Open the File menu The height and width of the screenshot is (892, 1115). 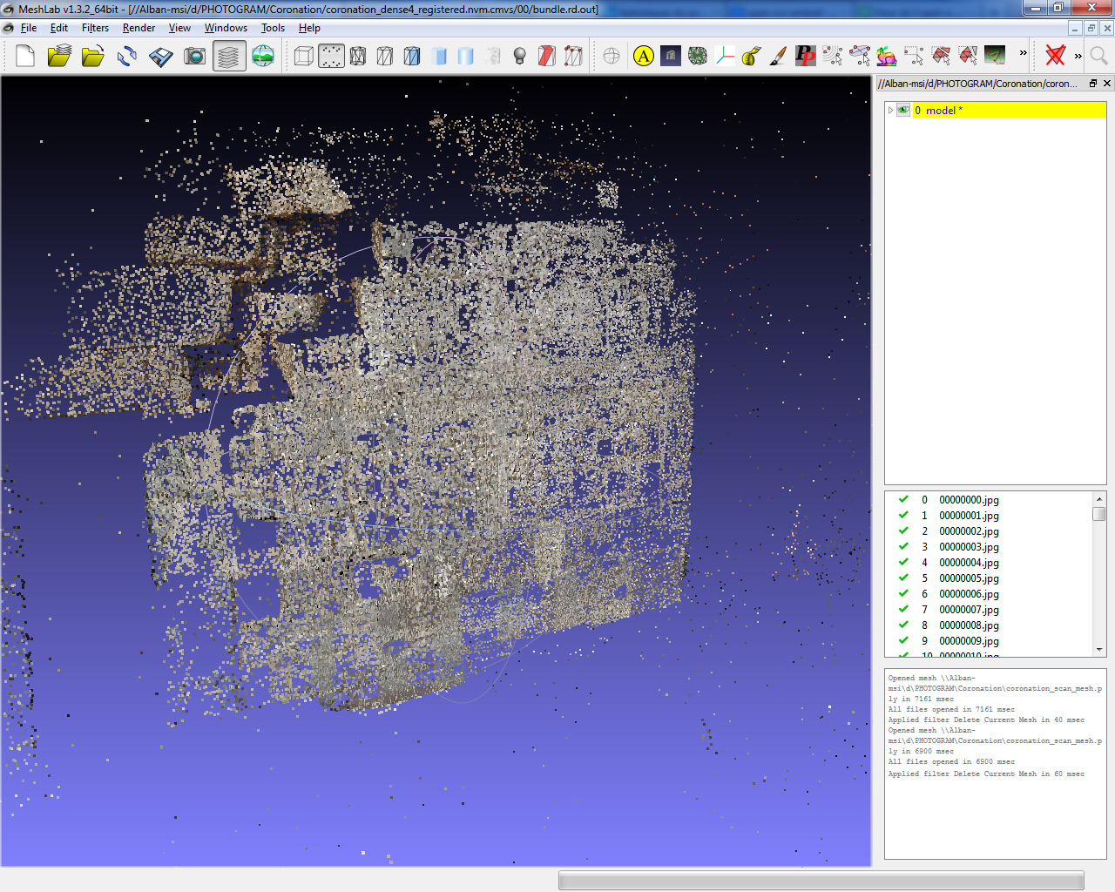pyautogui.click(x=29, y=28)
